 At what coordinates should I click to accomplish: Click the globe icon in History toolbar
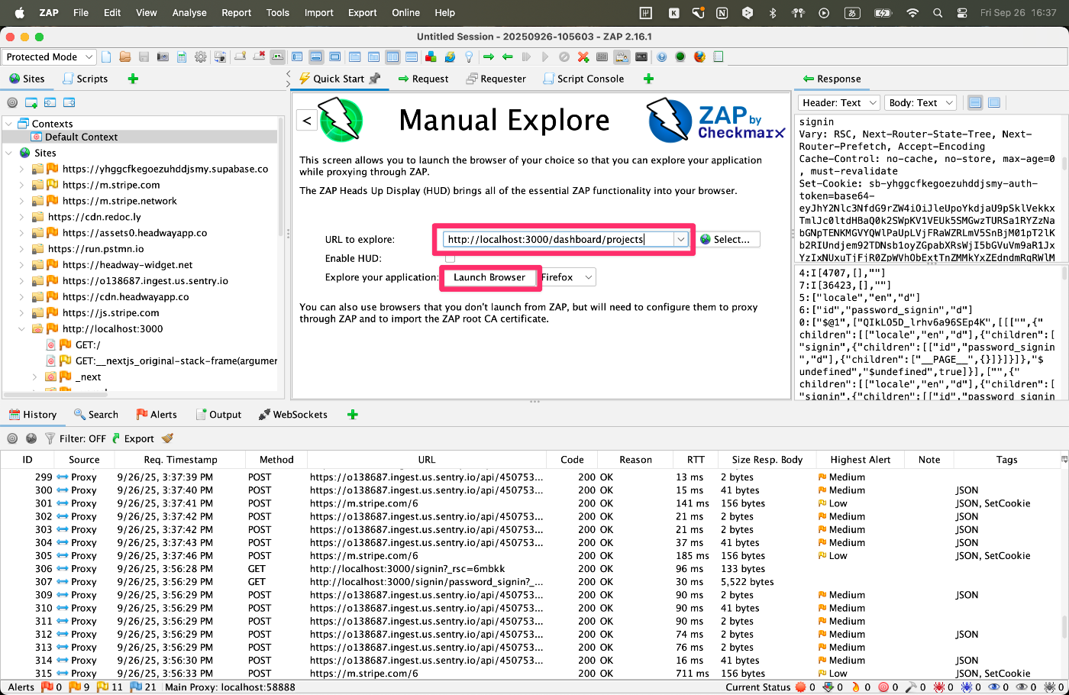click(x=31, y=438)
